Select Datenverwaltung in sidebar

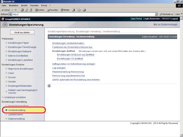[x=16, y=119]
